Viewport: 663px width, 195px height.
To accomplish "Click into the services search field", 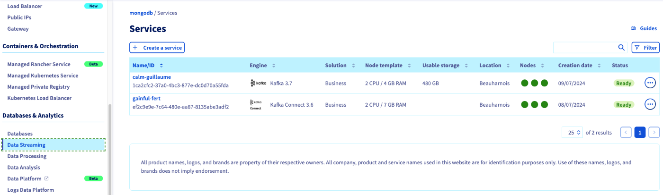I will point(585,48).
